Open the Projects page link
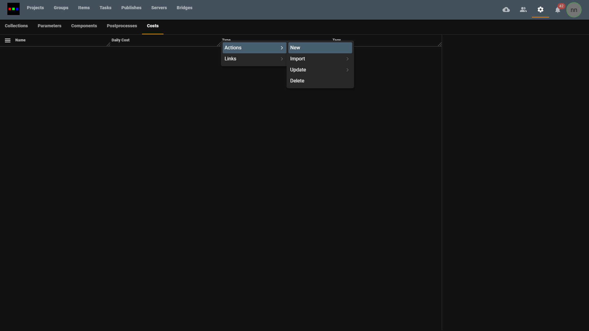589x331 pixels. (35, 8)
